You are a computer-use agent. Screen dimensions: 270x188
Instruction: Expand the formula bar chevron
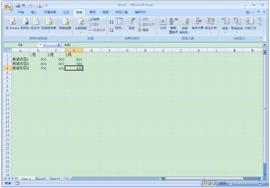click(264, 44)
